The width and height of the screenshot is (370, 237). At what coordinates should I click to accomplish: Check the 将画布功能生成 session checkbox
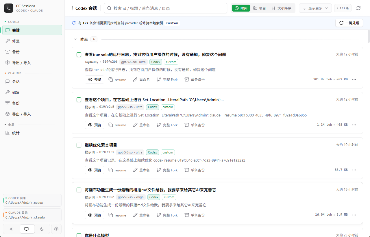point(79,190)
